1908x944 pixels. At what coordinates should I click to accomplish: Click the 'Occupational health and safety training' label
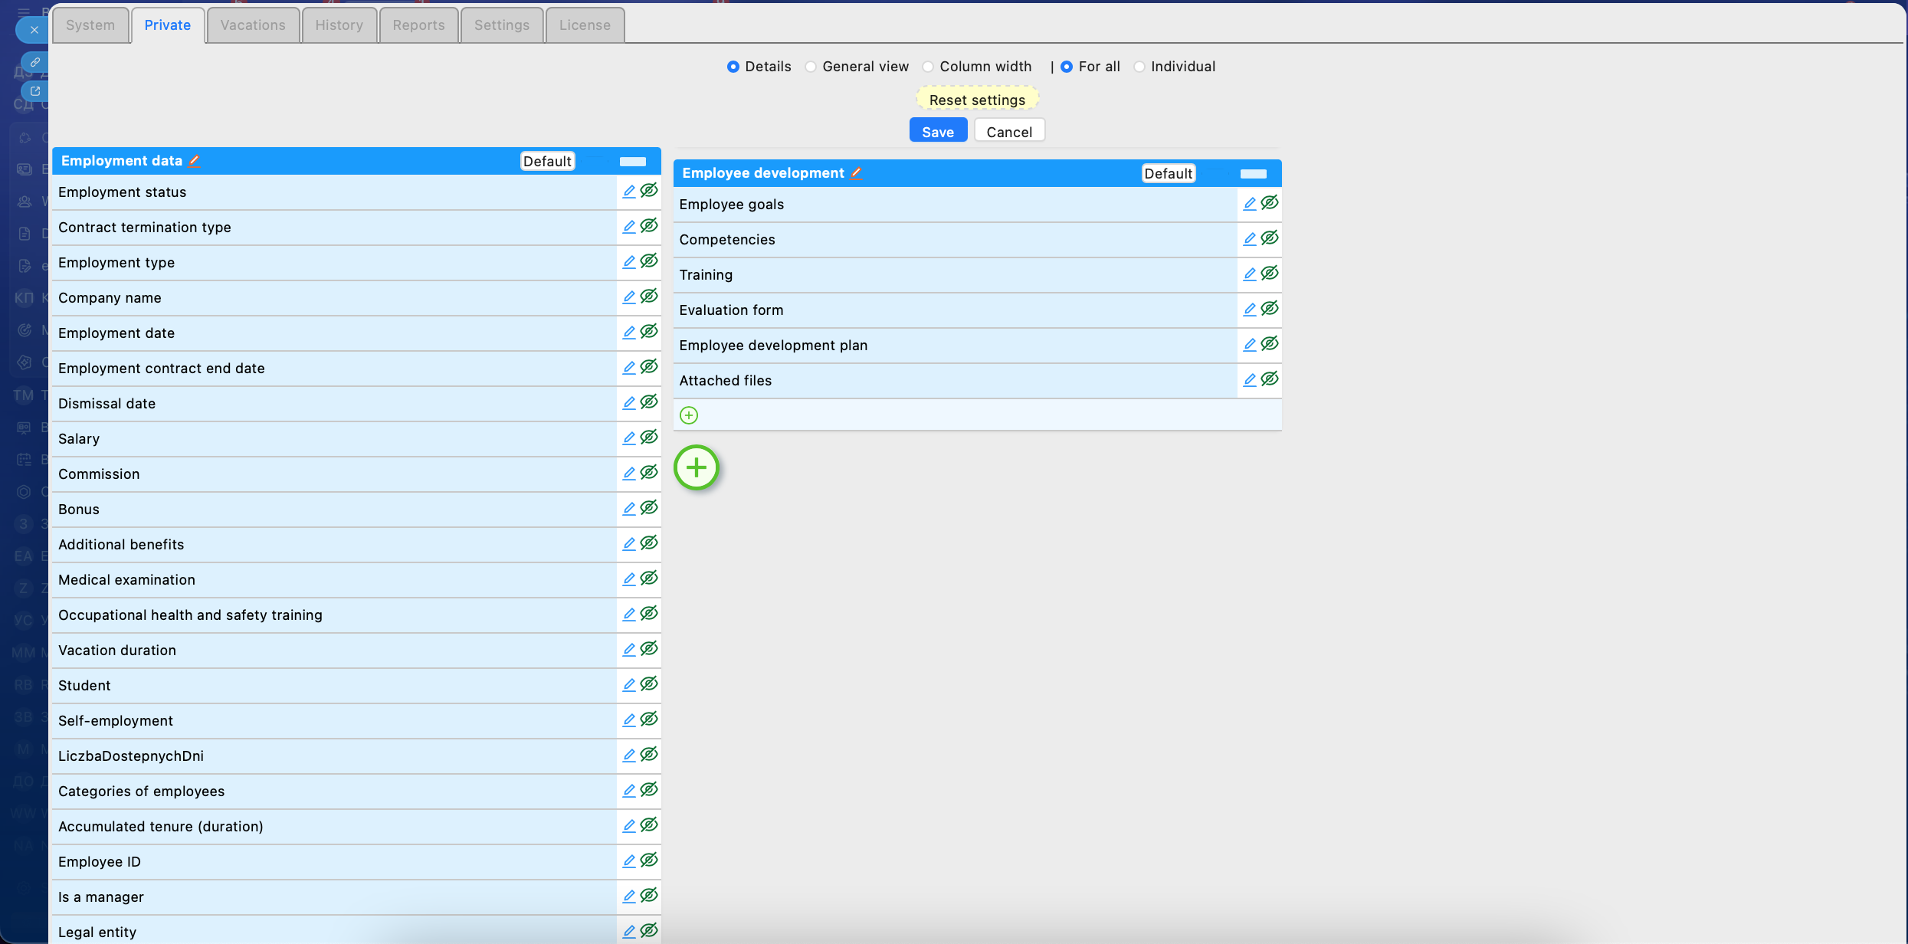pos(190,615)
